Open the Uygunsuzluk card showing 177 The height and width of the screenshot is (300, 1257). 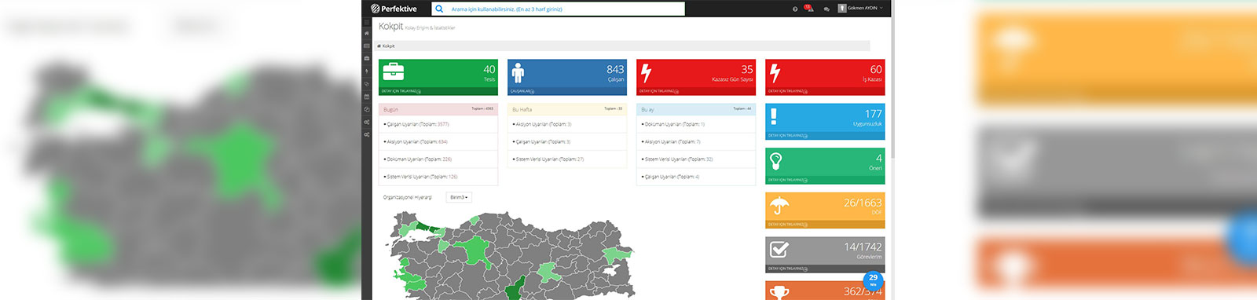825,122
